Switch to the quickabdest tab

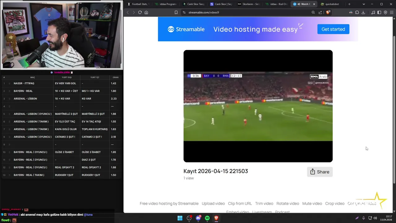[x=332, y=4]
